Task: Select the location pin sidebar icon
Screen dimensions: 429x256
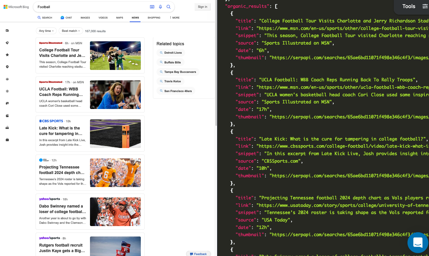Action: click(7, 67)
